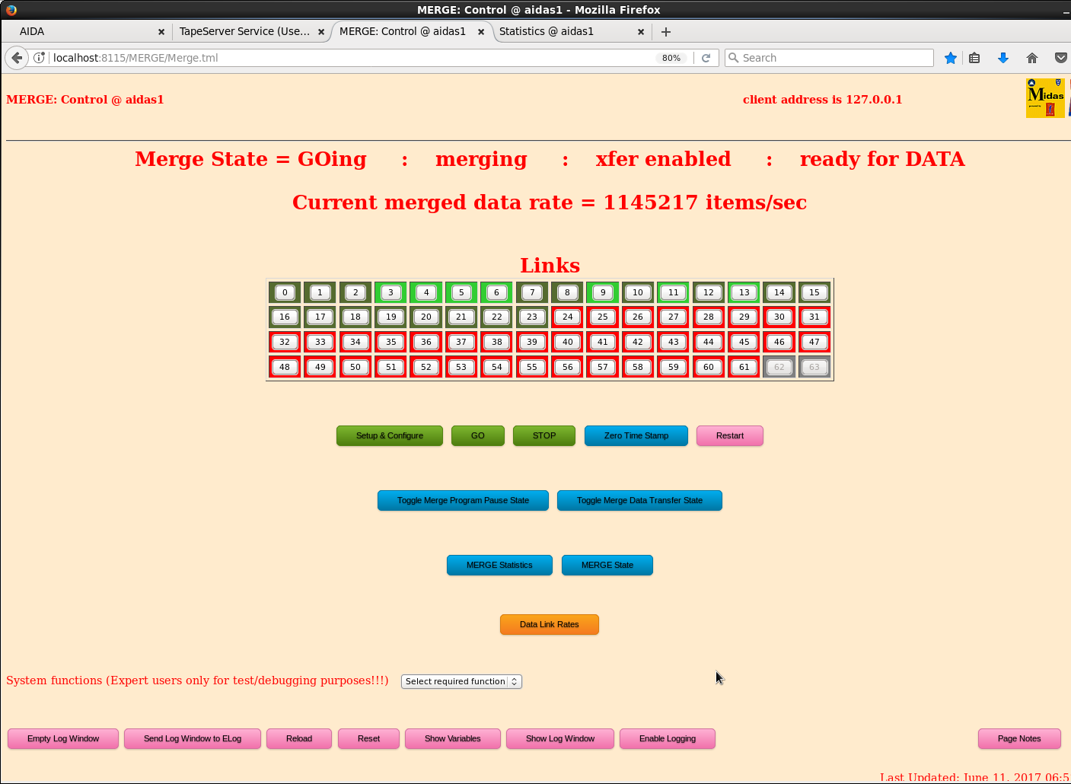Open the Select required function dropdown
The image size is (1071, 784).
click(461, 681)
